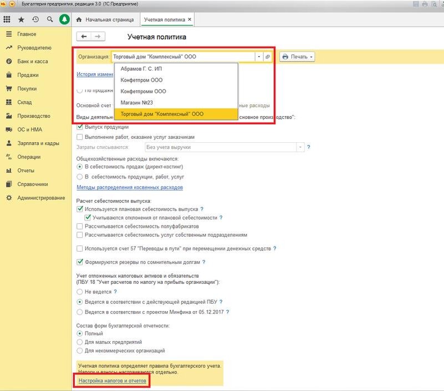This screenshot has width=444, height=391.
Task: Click the Затраты списываются field Без учета выручки
Action: [x=221, y=147]
